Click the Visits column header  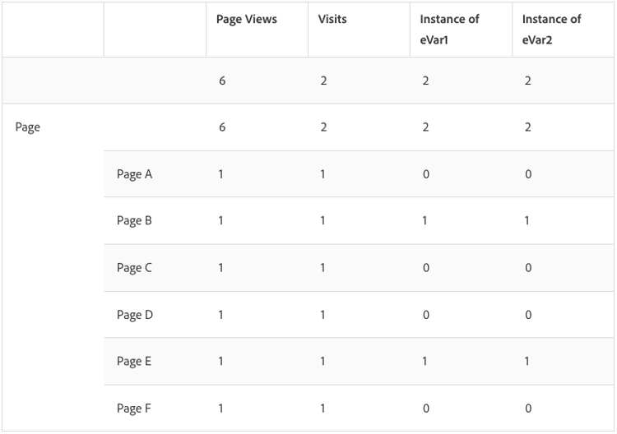point(332,19)
